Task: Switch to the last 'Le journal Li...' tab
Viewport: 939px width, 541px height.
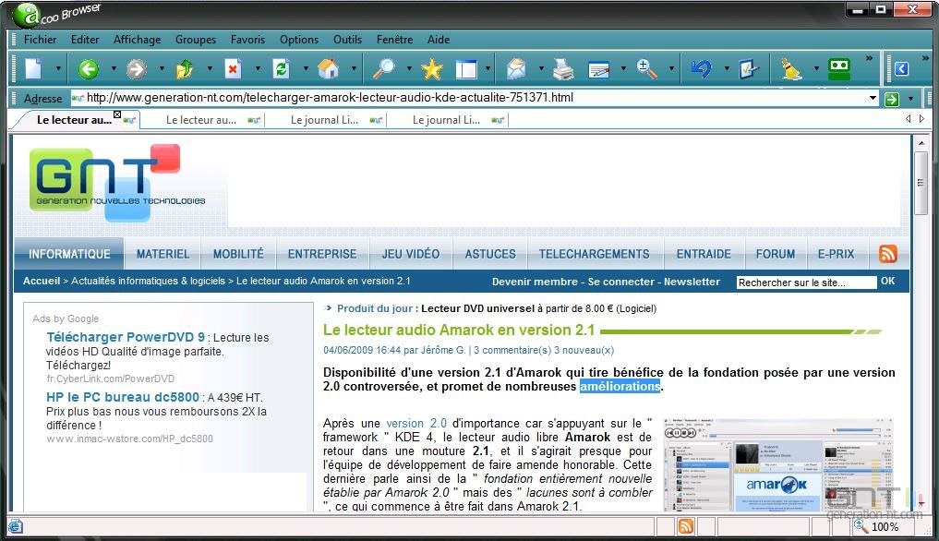Action: [449, 120]
